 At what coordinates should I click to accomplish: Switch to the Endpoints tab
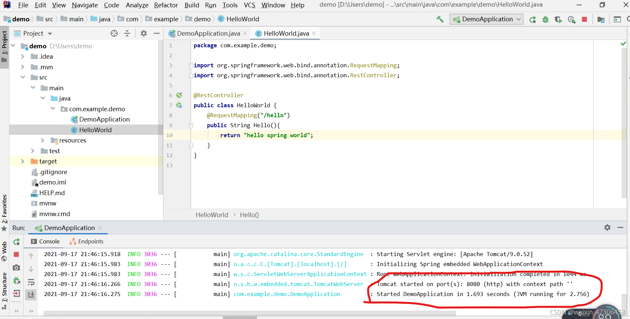coord(86,241)
